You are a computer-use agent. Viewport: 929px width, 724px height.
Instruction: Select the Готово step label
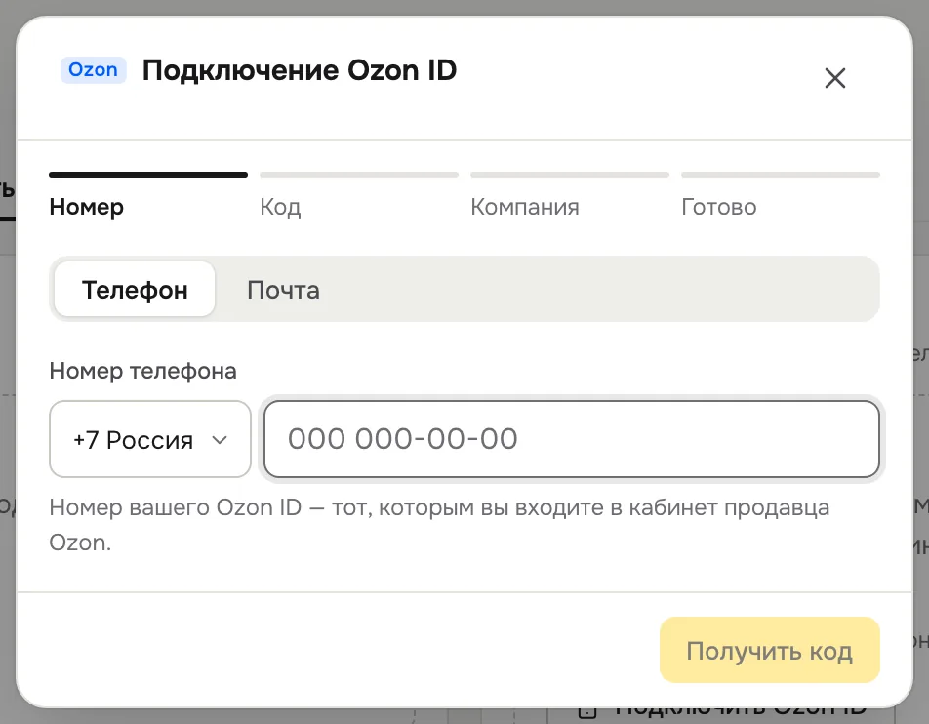718,207
